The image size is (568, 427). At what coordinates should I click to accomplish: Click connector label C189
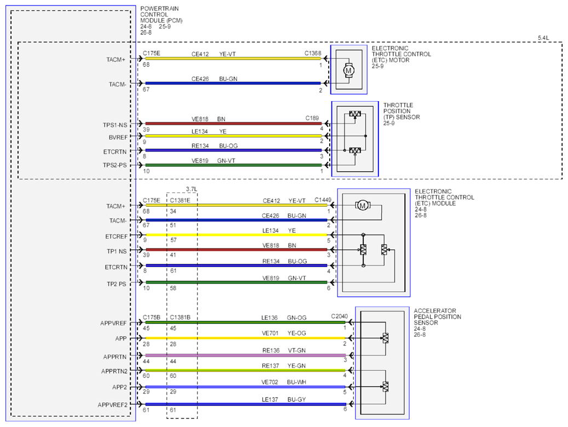click(x=312, y=118)
